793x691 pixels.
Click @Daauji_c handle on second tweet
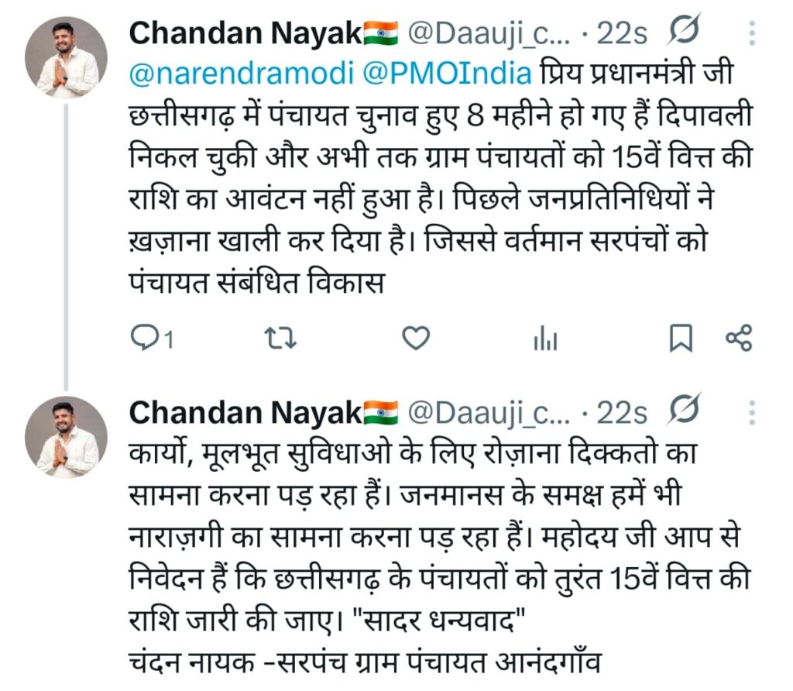click(489, 412)
